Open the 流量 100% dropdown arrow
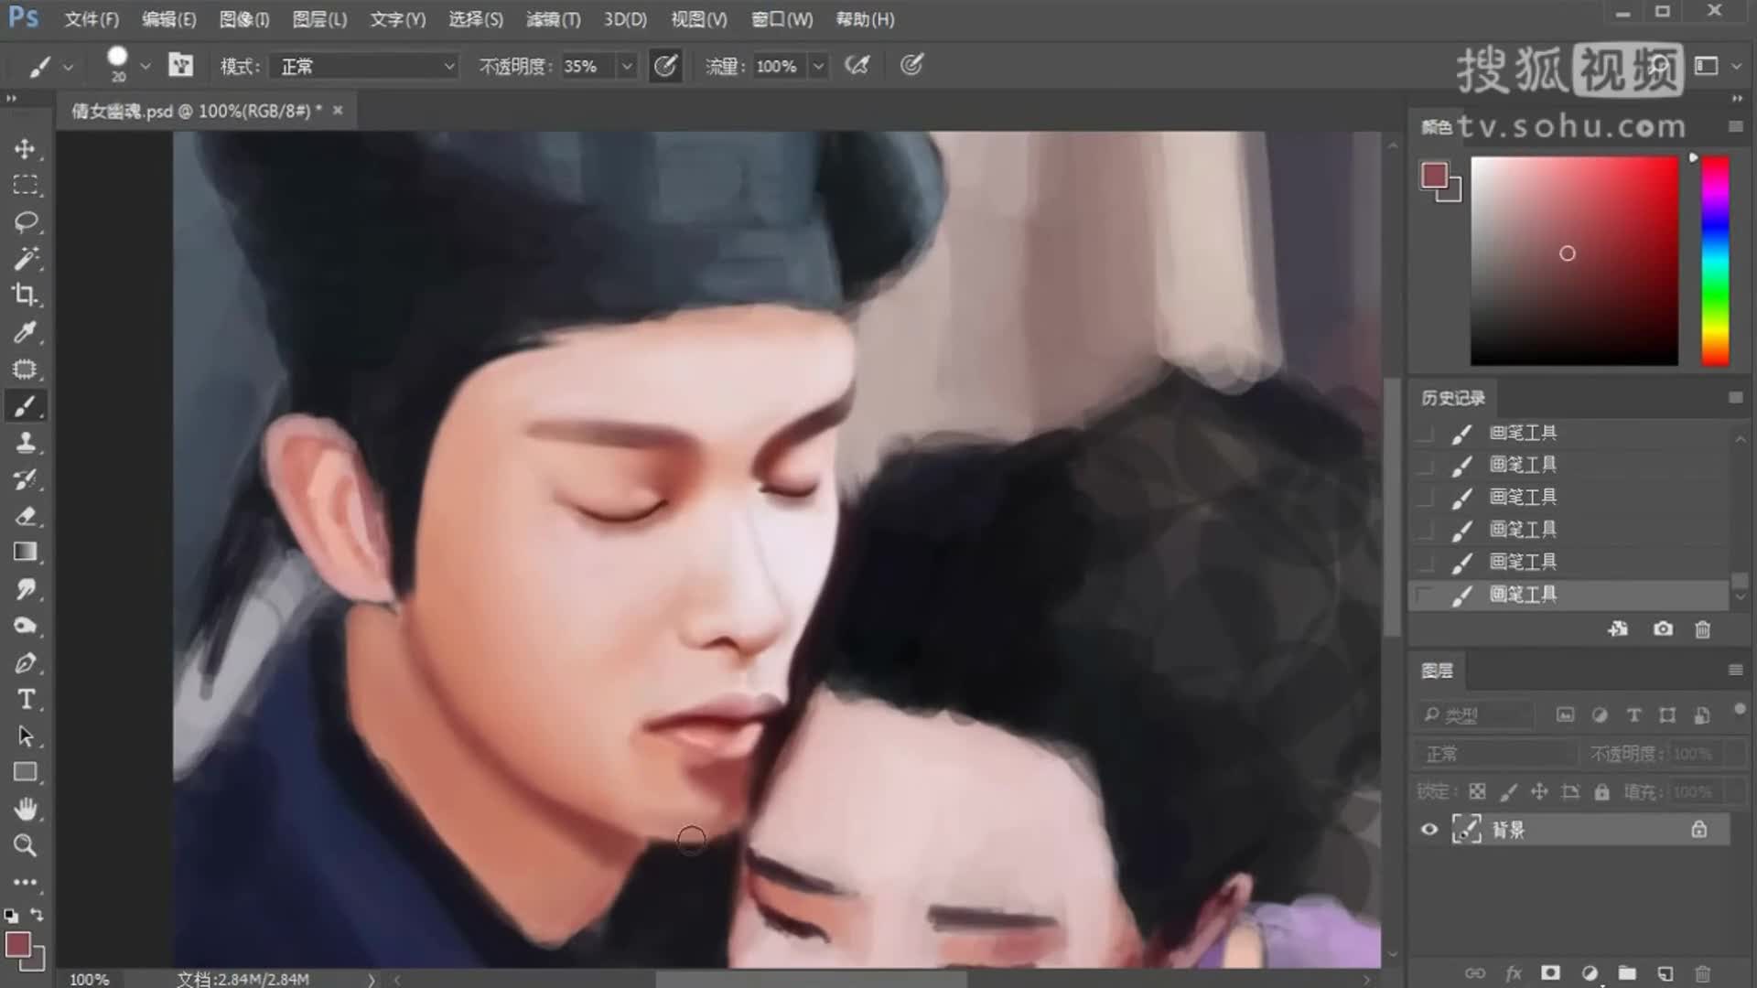This screenshot has width=1757, height=988. tap(819, 66)
